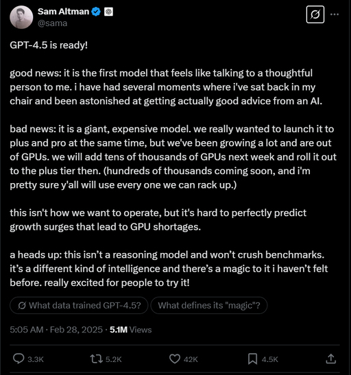The image size is (351, 375).
Task: Repost using the retweet arrows icon
Action: [97, 359]
